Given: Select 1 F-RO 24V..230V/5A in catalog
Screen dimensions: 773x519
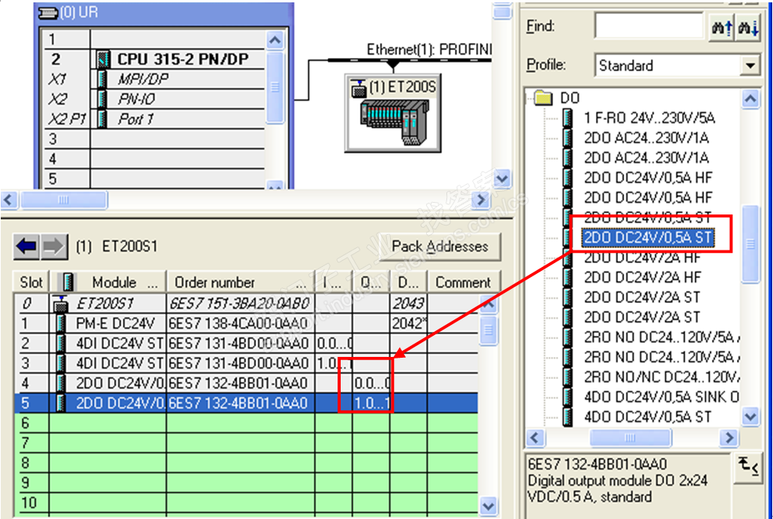Looking at the screenshot, I should [650, 118].
